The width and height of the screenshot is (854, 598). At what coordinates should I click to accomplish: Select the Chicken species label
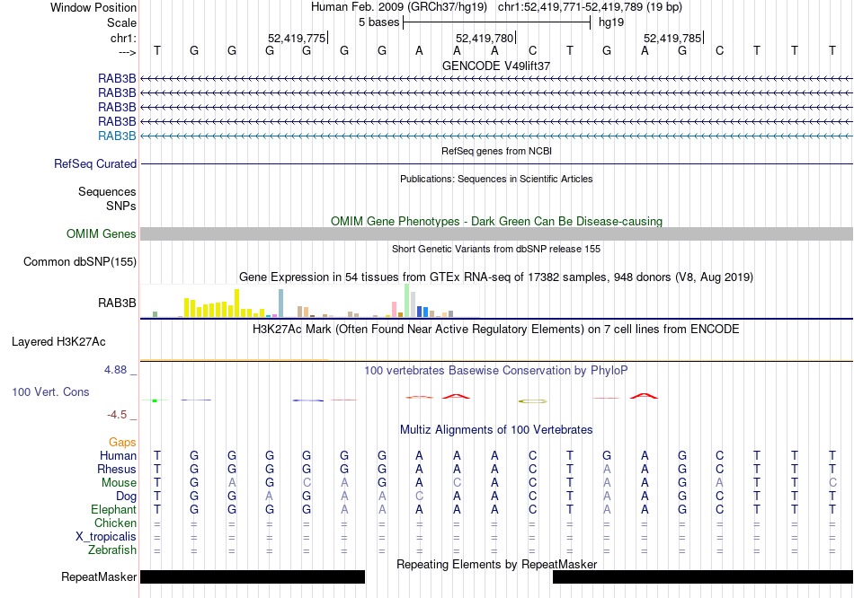115,523
